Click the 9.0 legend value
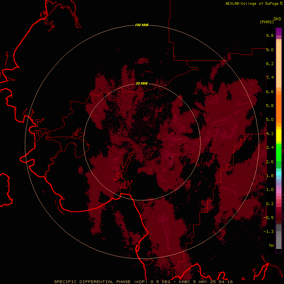 (x=270, y=50)
